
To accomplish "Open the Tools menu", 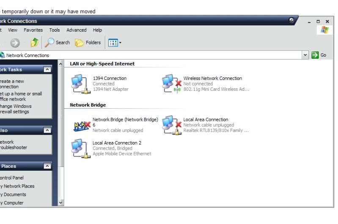I will (55, 30).
